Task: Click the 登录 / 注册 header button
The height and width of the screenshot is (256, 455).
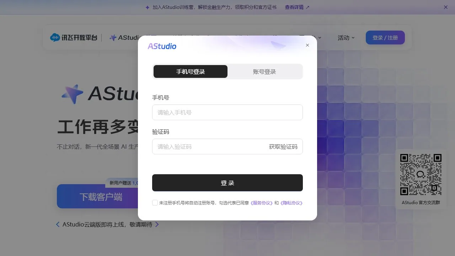Action: click(385, 38)
